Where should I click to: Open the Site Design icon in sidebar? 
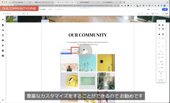(3, 30)
